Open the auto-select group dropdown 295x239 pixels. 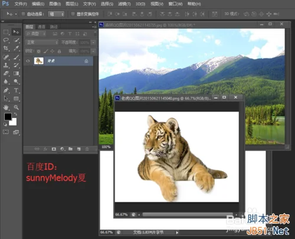(x=56, y=14)
